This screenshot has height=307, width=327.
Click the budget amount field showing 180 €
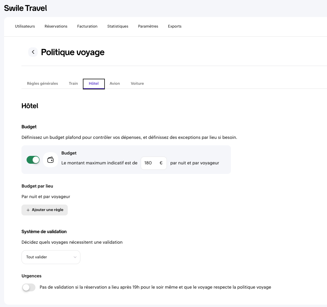[153, 163]
